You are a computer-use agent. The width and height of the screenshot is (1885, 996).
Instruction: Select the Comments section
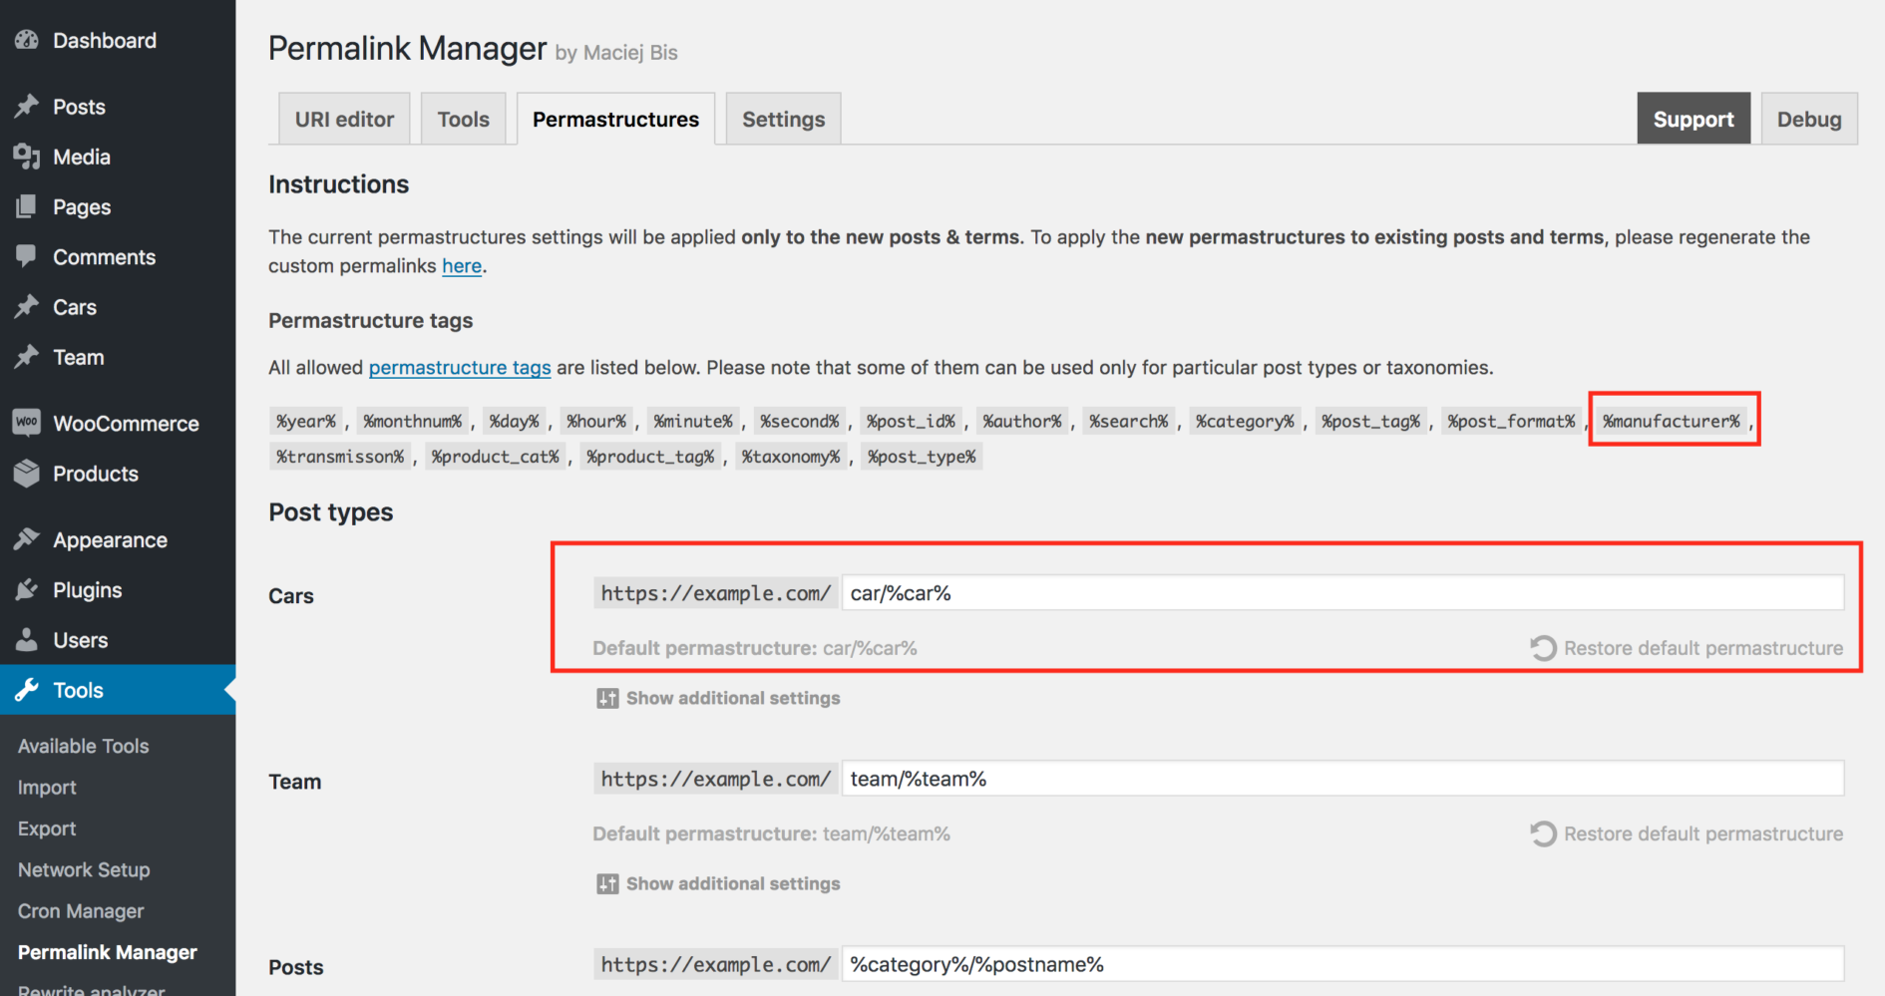click(104, 256)
